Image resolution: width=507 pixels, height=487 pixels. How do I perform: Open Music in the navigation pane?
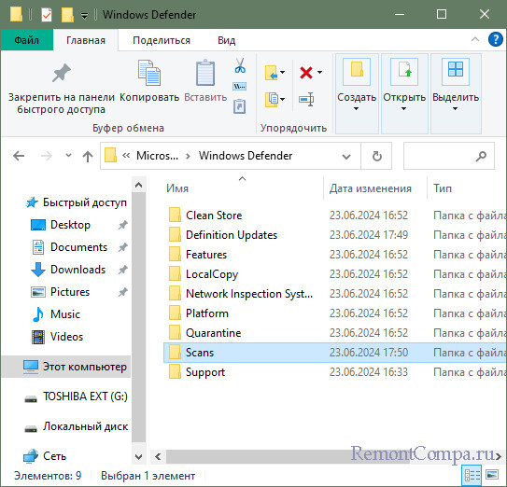[65, 314]
